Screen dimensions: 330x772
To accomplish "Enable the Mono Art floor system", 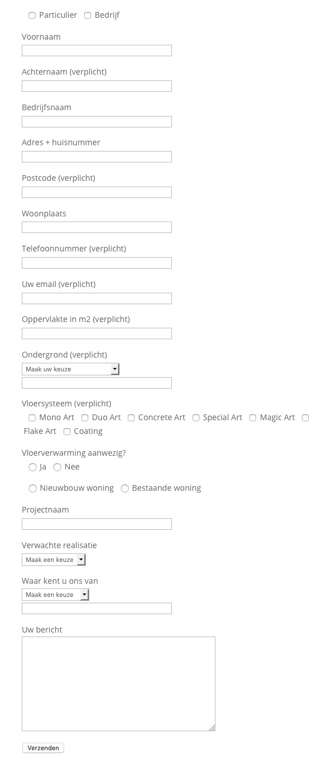I will tap(32, 418).
